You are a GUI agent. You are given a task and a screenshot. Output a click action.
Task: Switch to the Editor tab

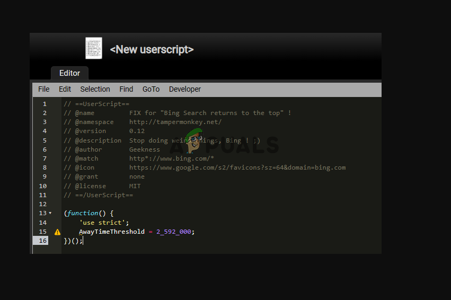[69, 73]
